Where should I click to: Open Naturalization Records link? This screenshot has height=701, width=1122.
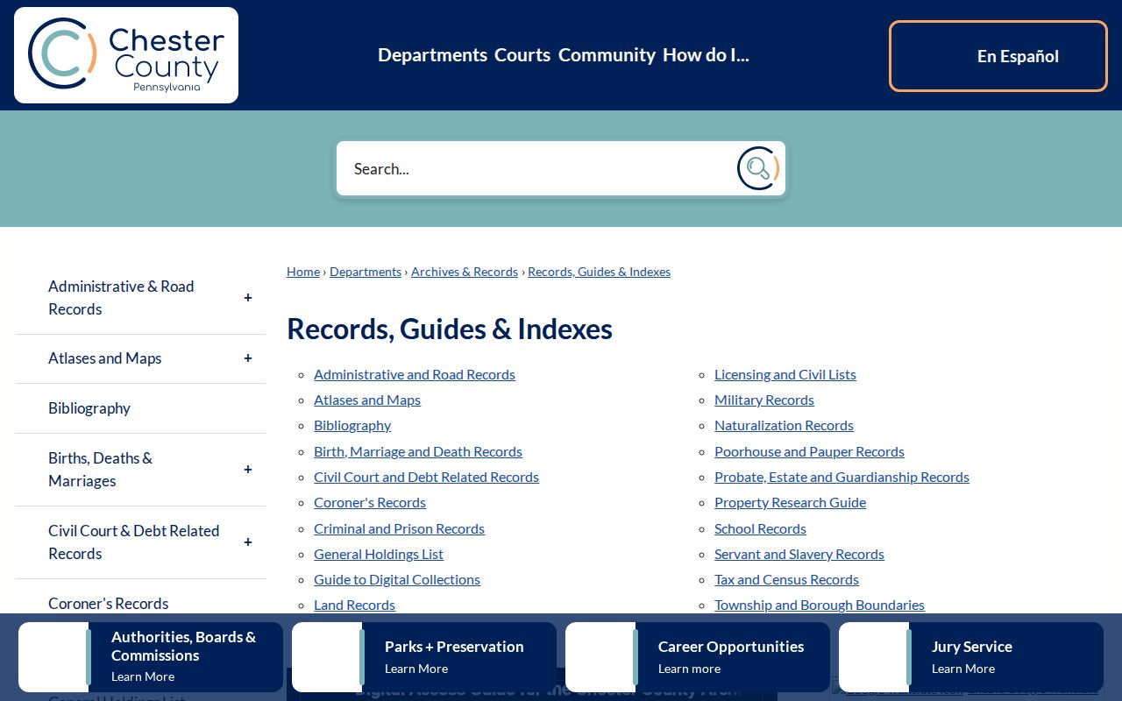(784, 425)
